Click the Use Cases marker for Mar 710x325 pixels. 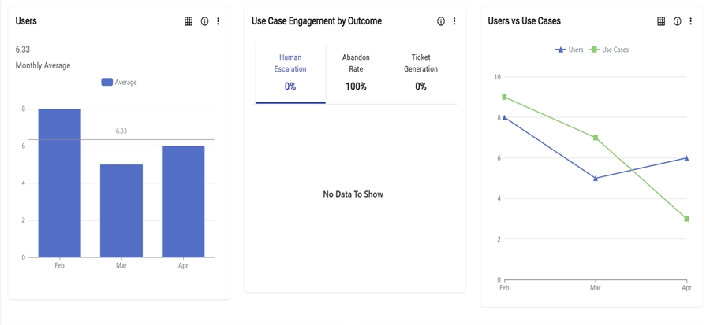pos(596,138)
